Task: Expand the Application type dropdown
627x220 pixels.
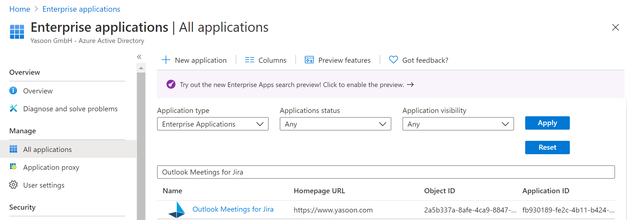Action: 213,124
